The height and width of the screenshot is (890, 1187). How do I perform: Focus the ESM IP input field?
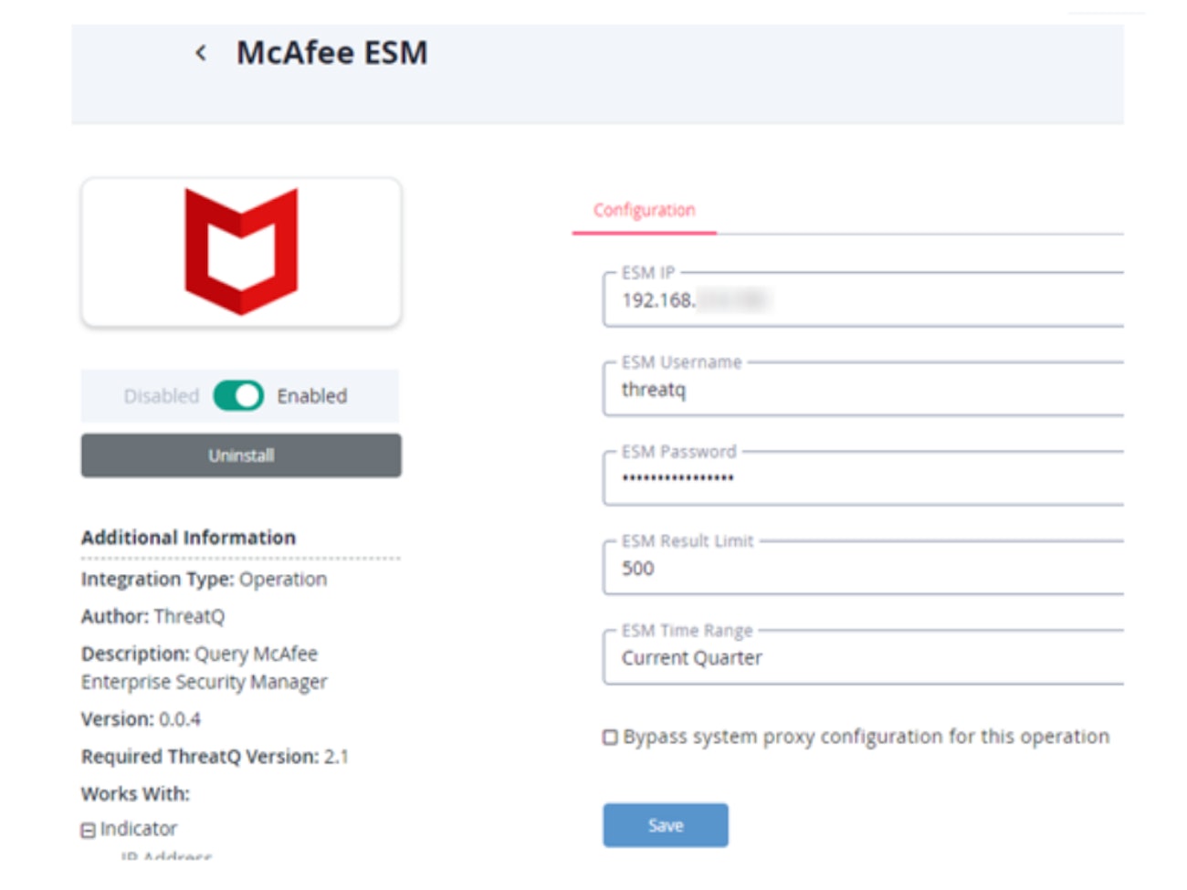click(863, 300)
